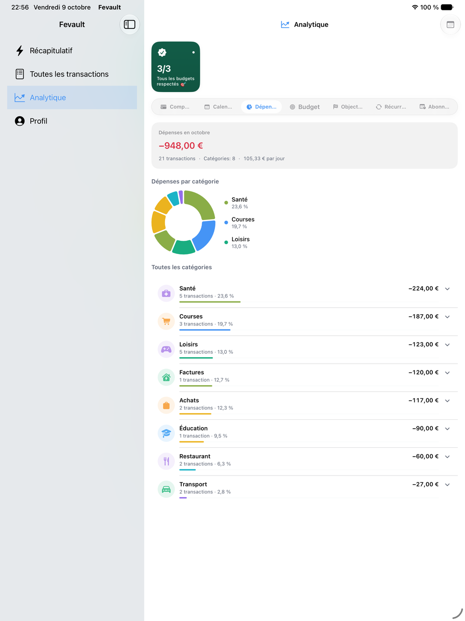Click the Courses blue progress bar
Viewport: 465px width, 621px height.
(205, 330)
